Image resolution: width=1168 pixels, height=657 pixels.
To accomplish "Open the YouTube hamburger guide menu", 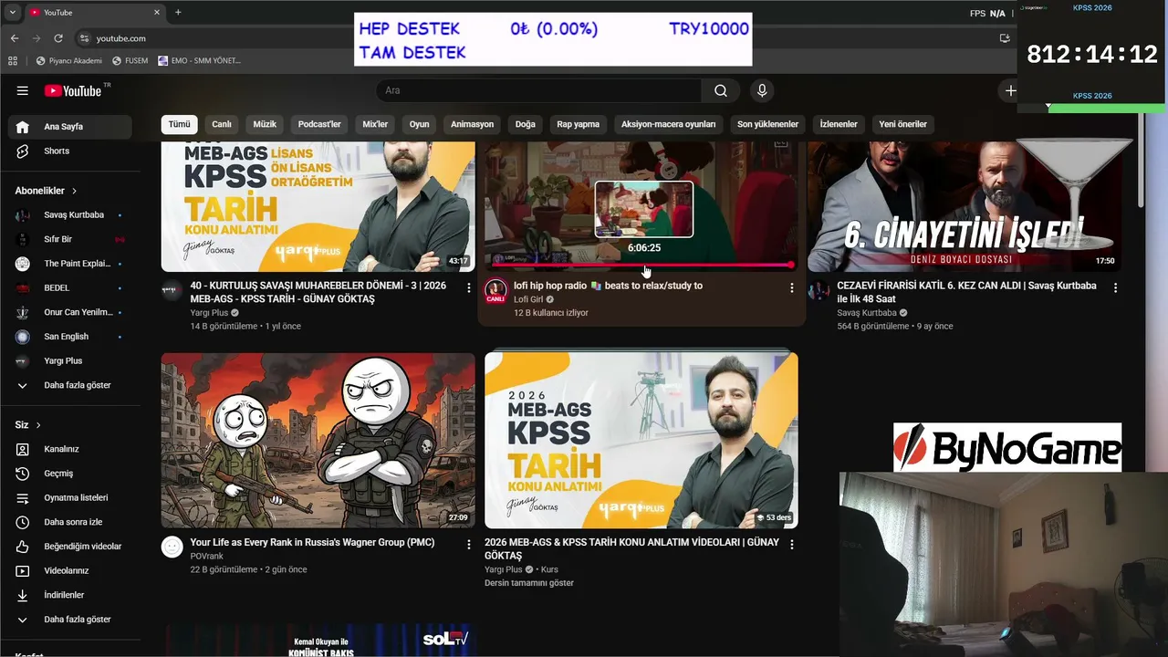I will click(x=23, y=90).
